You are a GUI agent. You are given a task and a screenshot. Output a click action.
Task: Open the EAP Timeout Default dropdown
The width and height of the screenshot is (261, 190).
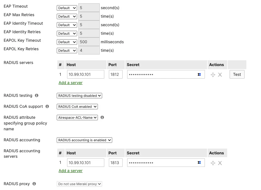click(67, 8)
